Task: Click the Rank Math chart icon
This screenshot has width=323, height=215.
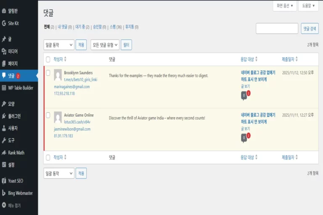Action: tap(4, 152)
